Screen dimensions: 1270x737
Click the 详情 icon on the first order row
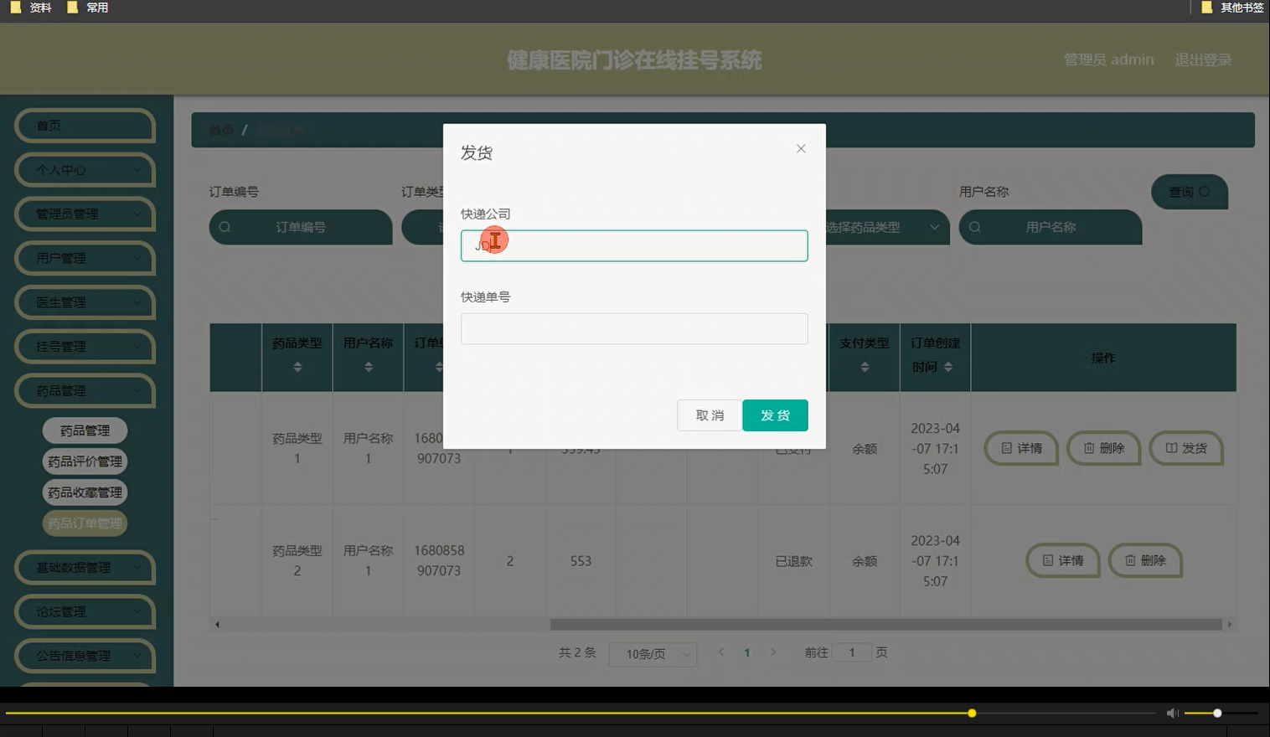pyautogui.click(x=1007, y=448)
